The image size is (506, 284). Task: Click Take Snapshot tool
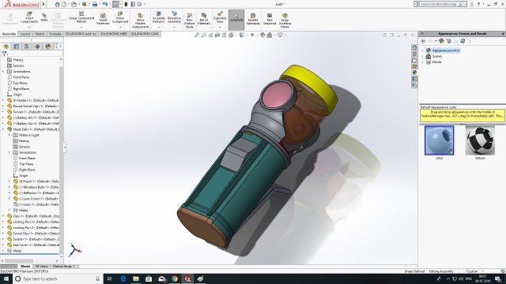pos(270,19)
